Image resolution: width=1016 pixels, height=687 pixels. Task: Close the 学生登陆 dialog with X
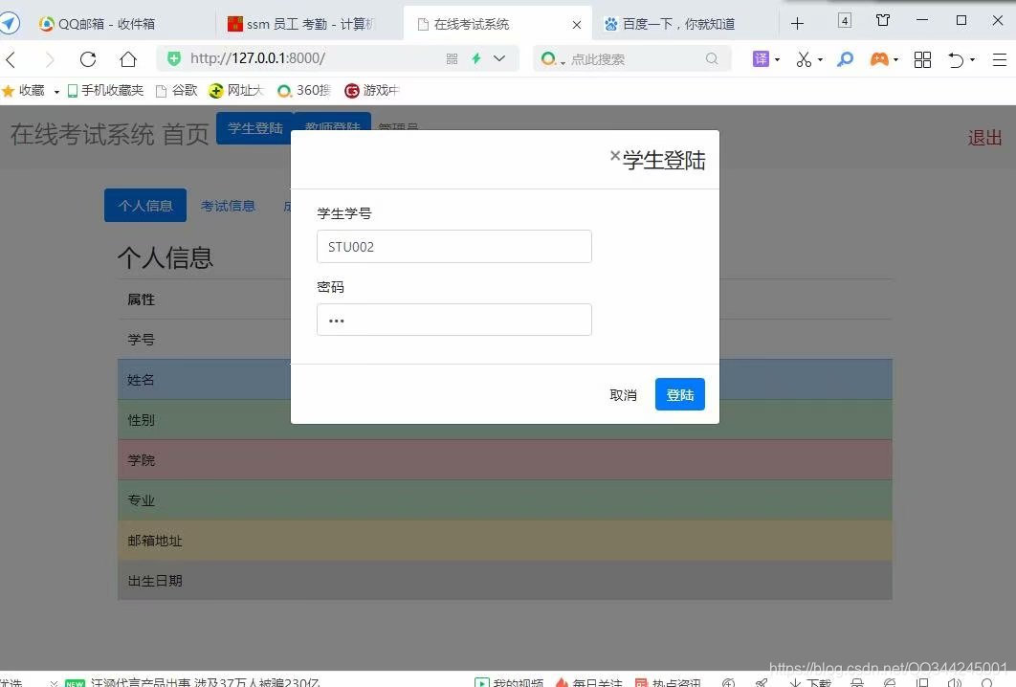pos(615,156)
